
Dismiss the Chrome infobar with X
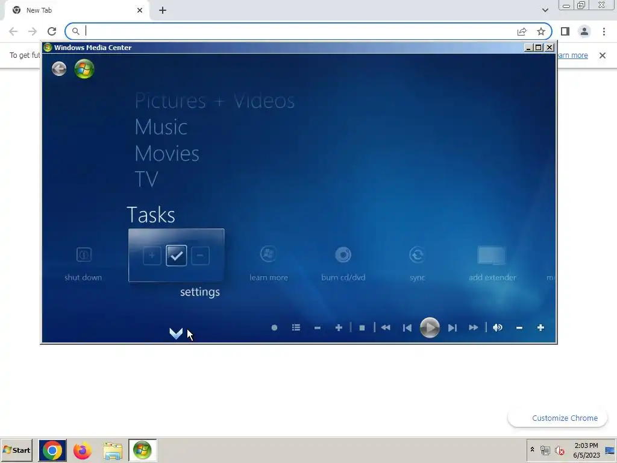point(603,55)
